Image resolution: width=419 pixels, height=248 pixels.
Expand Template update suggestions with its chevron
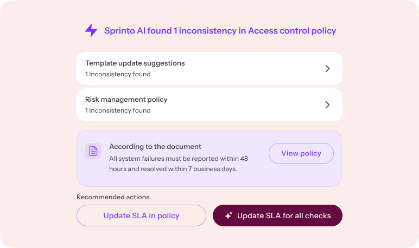pyautogui.click(x=327, y=68)
